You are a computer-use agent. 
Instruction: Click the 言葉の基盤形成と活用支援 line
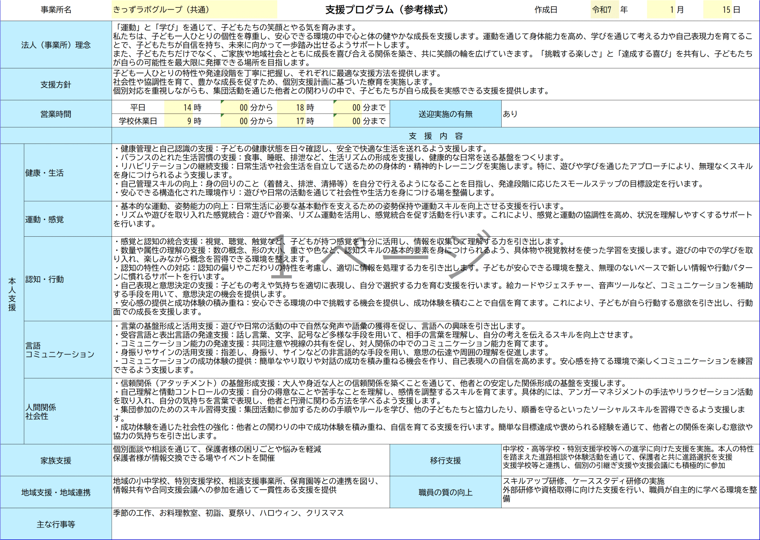(x=320, y=326)
